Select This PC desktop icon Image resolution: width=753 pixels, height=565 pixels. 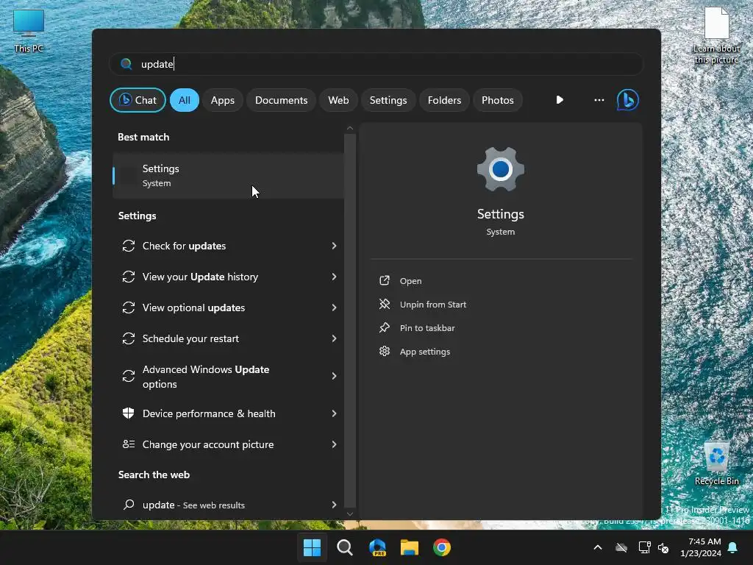point(29,30)
